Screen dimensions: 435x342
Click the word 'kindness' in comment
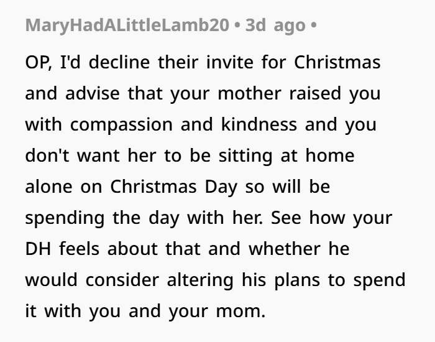(259, 124)
